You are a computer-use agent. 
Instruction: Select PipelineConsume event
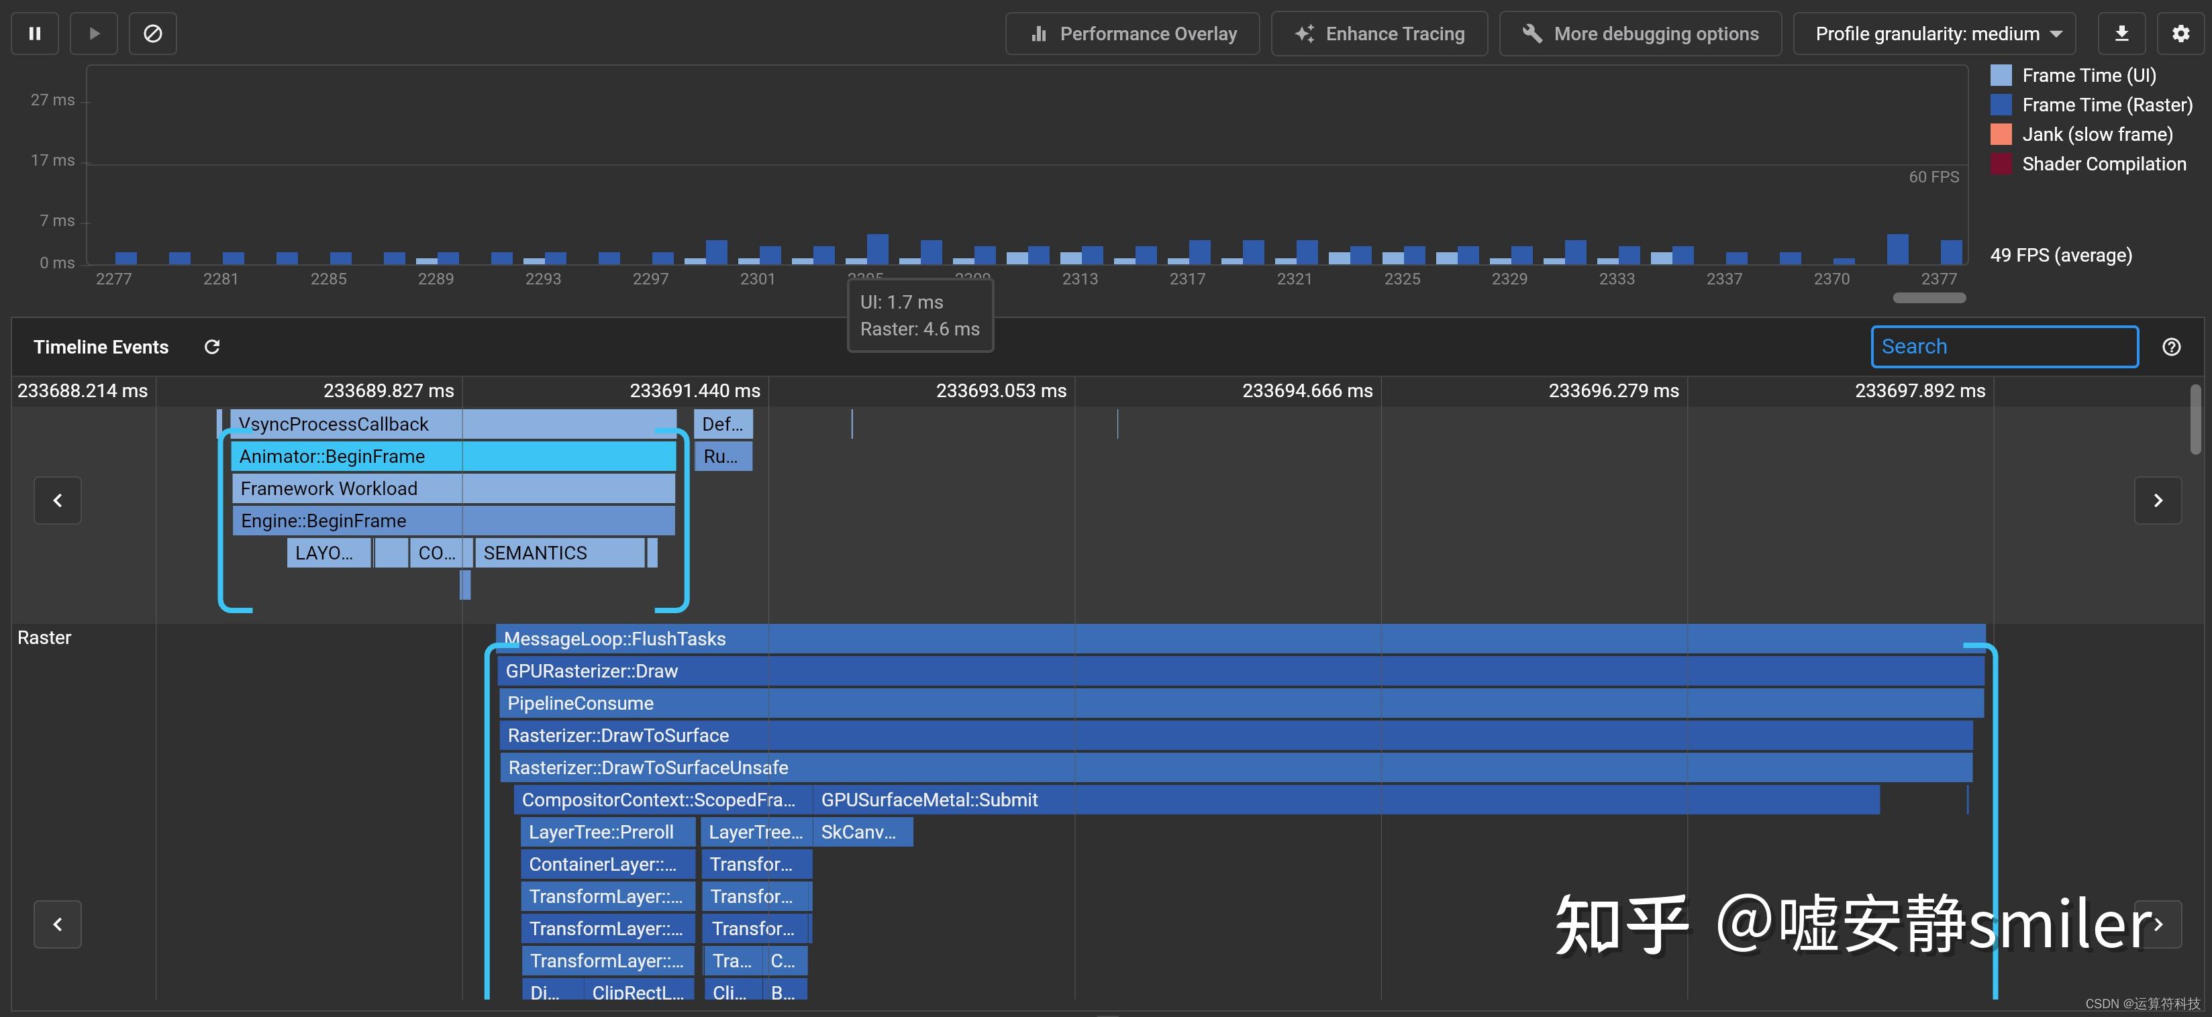(1242, 703)
